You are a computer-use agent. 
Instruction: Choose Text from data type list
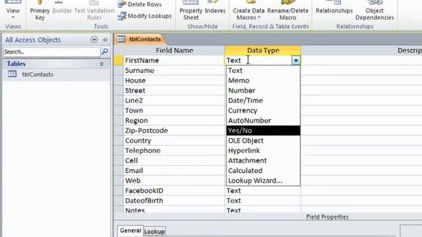coord(263,70)
